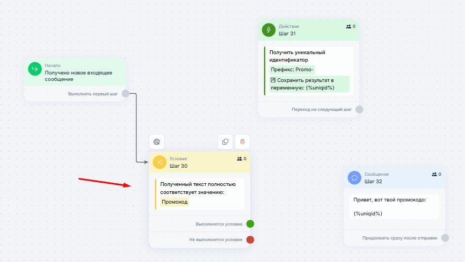Click the 'Действие' block type label
Image resolution: width=465 pixels, height=262 pixels.
pyautogui.click(x=289, y=26)
